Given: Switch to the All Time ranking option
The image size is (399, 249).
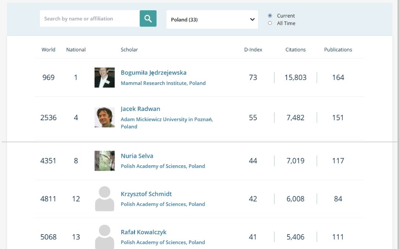Looking at the screenshot, I should pos(270,23).
